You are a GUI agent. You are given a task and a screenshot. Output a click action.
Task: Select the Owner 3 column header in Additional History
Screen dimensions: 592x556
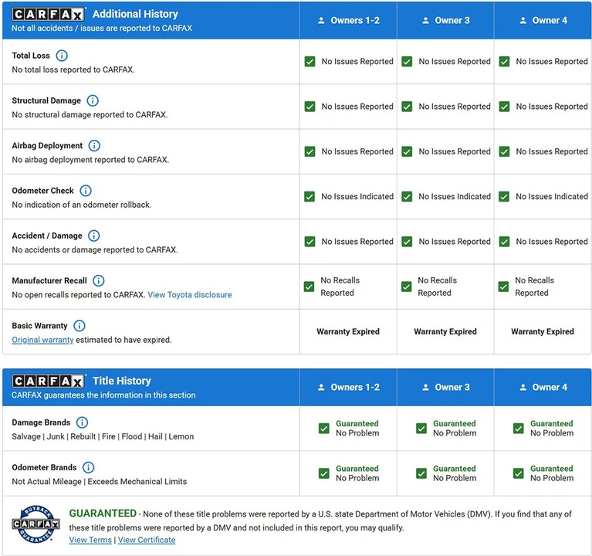pos(445,20)
